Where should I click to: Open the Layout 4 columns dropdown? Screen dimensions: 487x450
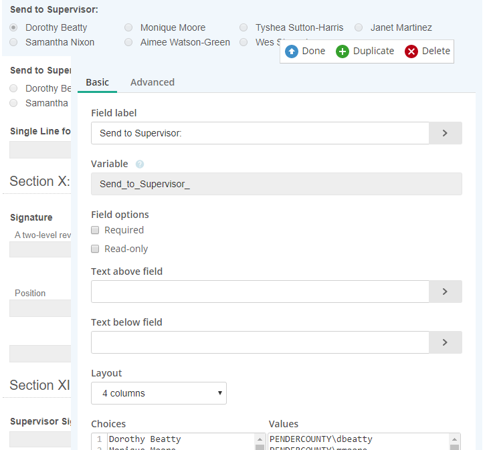[159, 393]
